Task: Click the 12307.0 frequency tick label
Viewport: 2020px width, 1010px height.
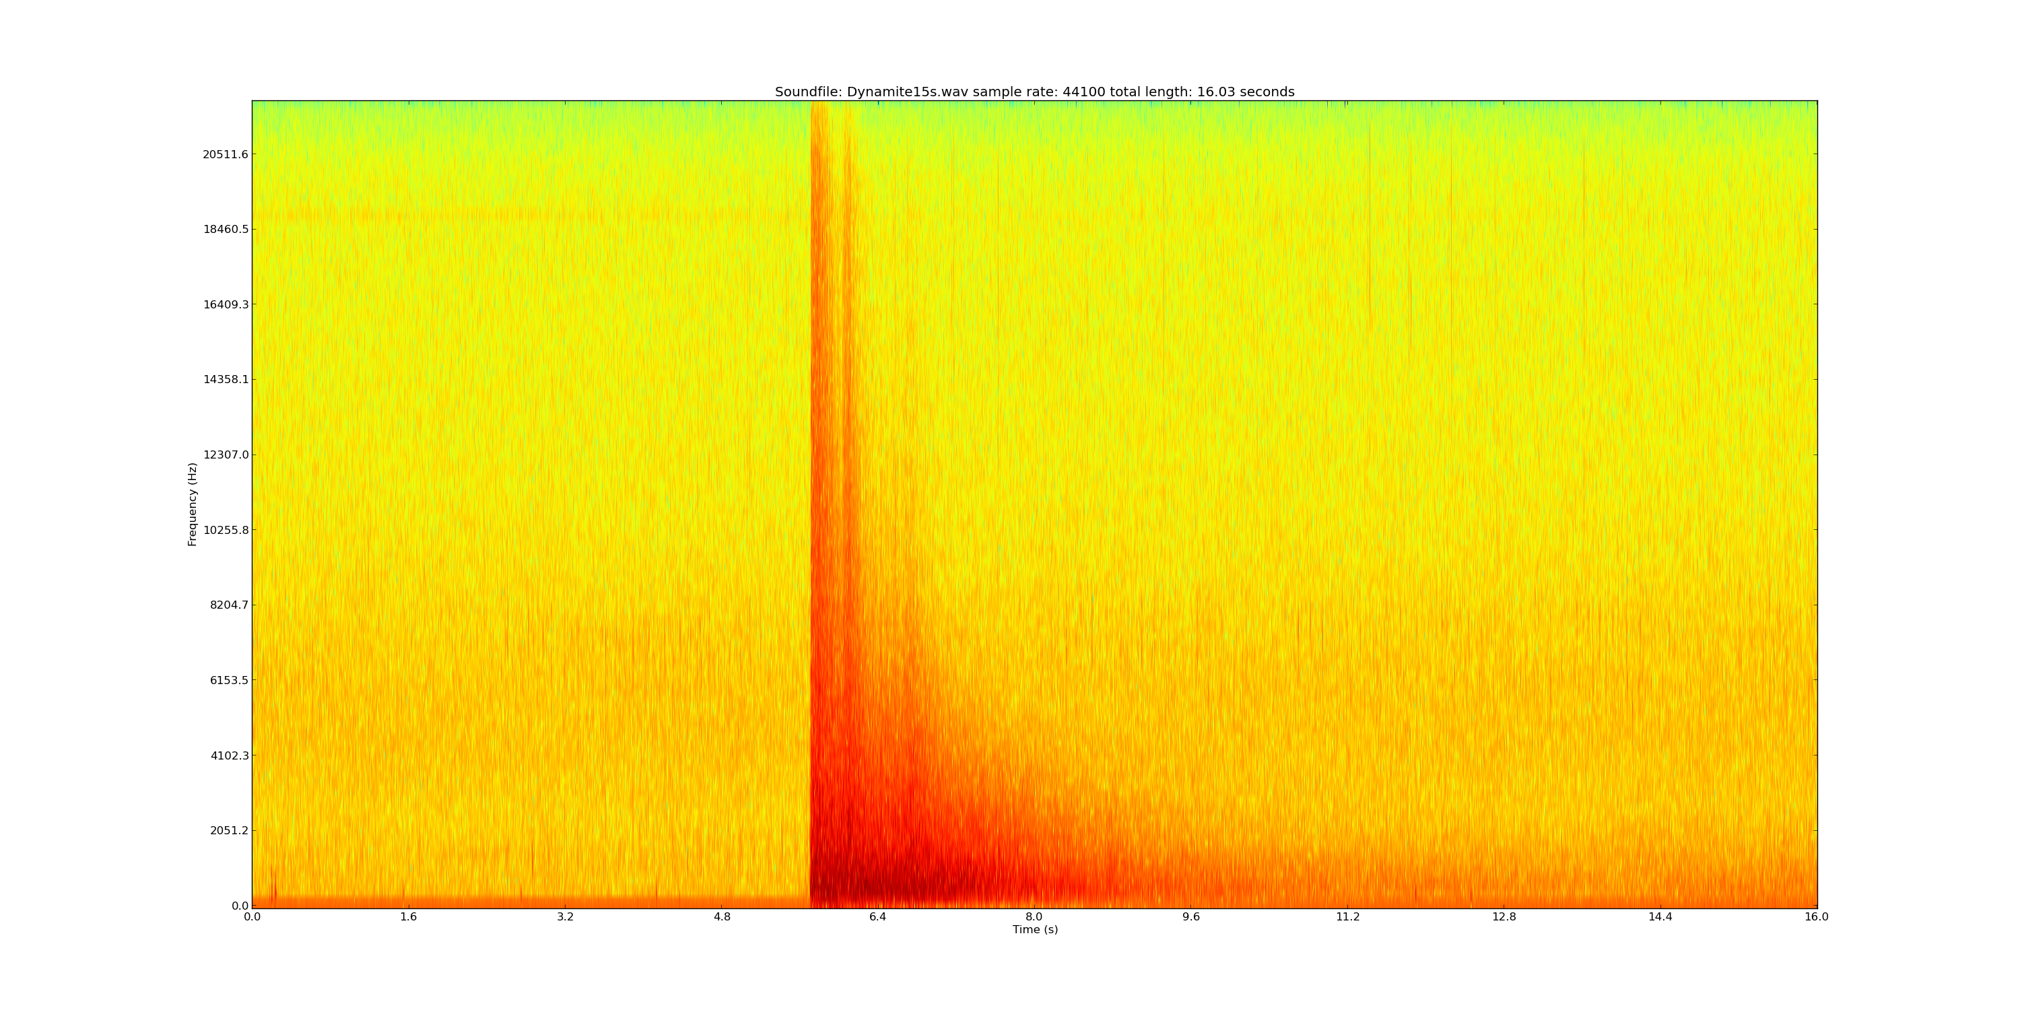Action: [x=225, y=454]
